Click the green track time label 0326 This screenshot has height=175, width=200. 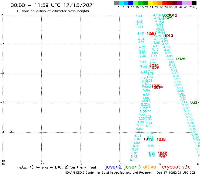click(x=181, y=59)
